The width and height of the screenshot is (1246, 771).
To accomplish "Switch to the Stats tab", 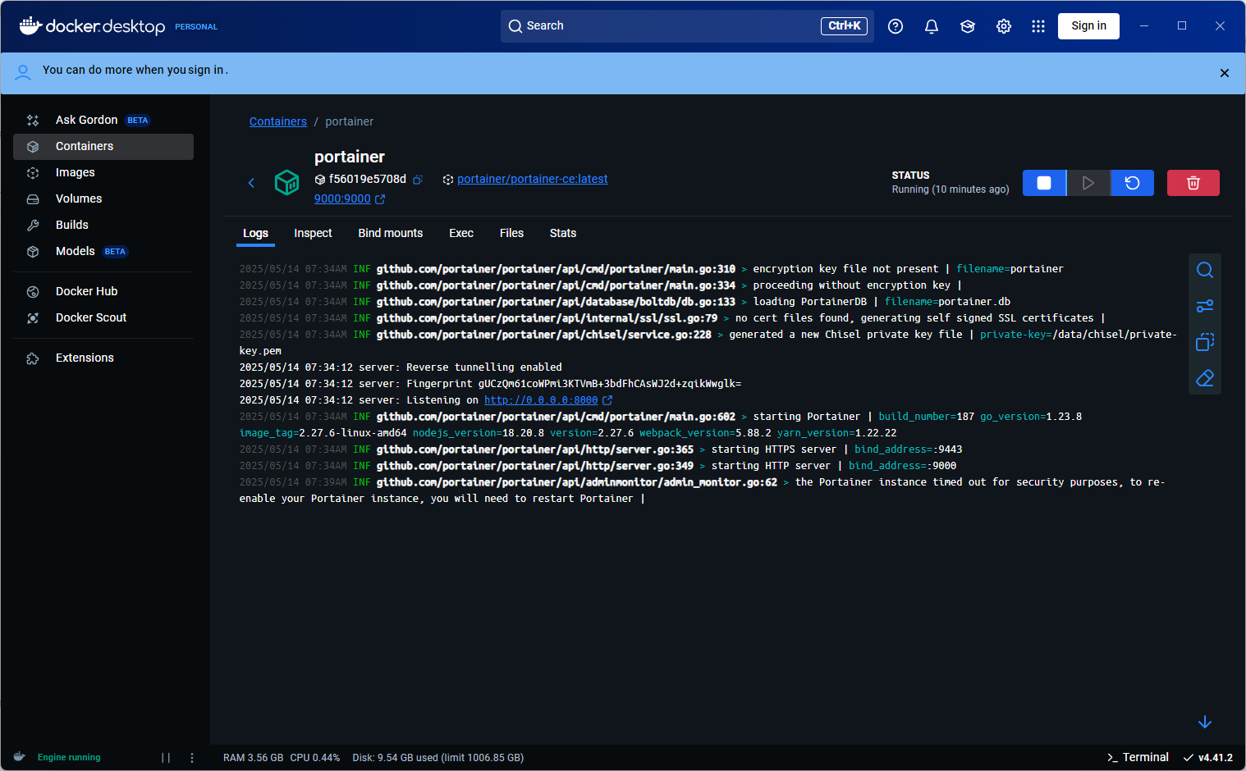I will tap(563, 233).
